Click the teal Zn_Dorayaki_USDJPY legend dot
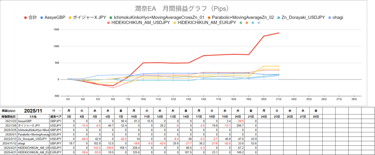The width and height of the screenshot is (375, 155). pyautogui.click(x=278, y=17)
